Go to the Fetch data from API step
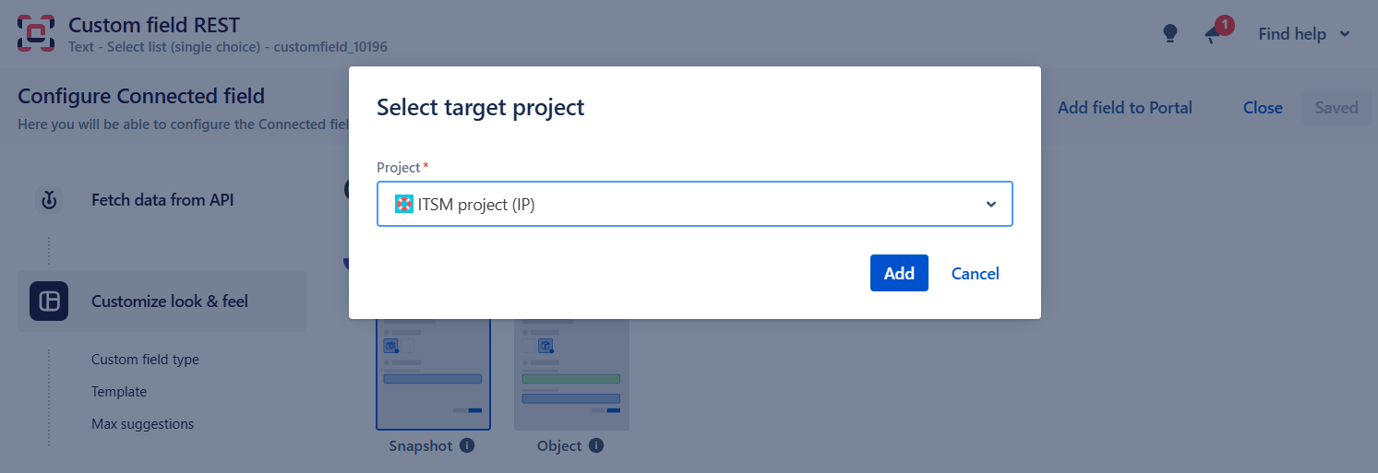The height and width of the screenshot is (473, 1378). (162, 199)
